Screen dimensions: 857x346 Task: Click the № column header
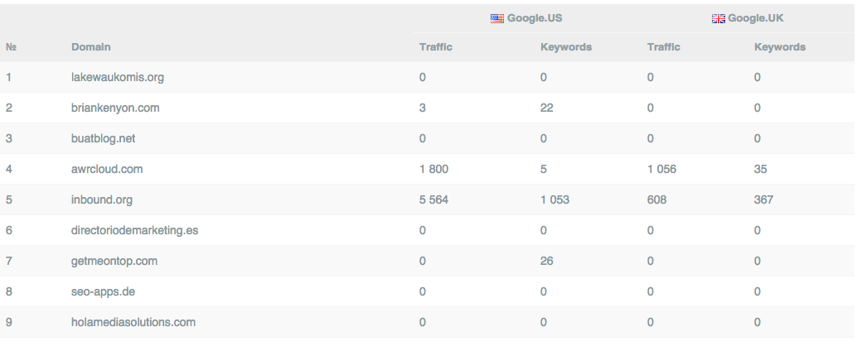[12, 47]
